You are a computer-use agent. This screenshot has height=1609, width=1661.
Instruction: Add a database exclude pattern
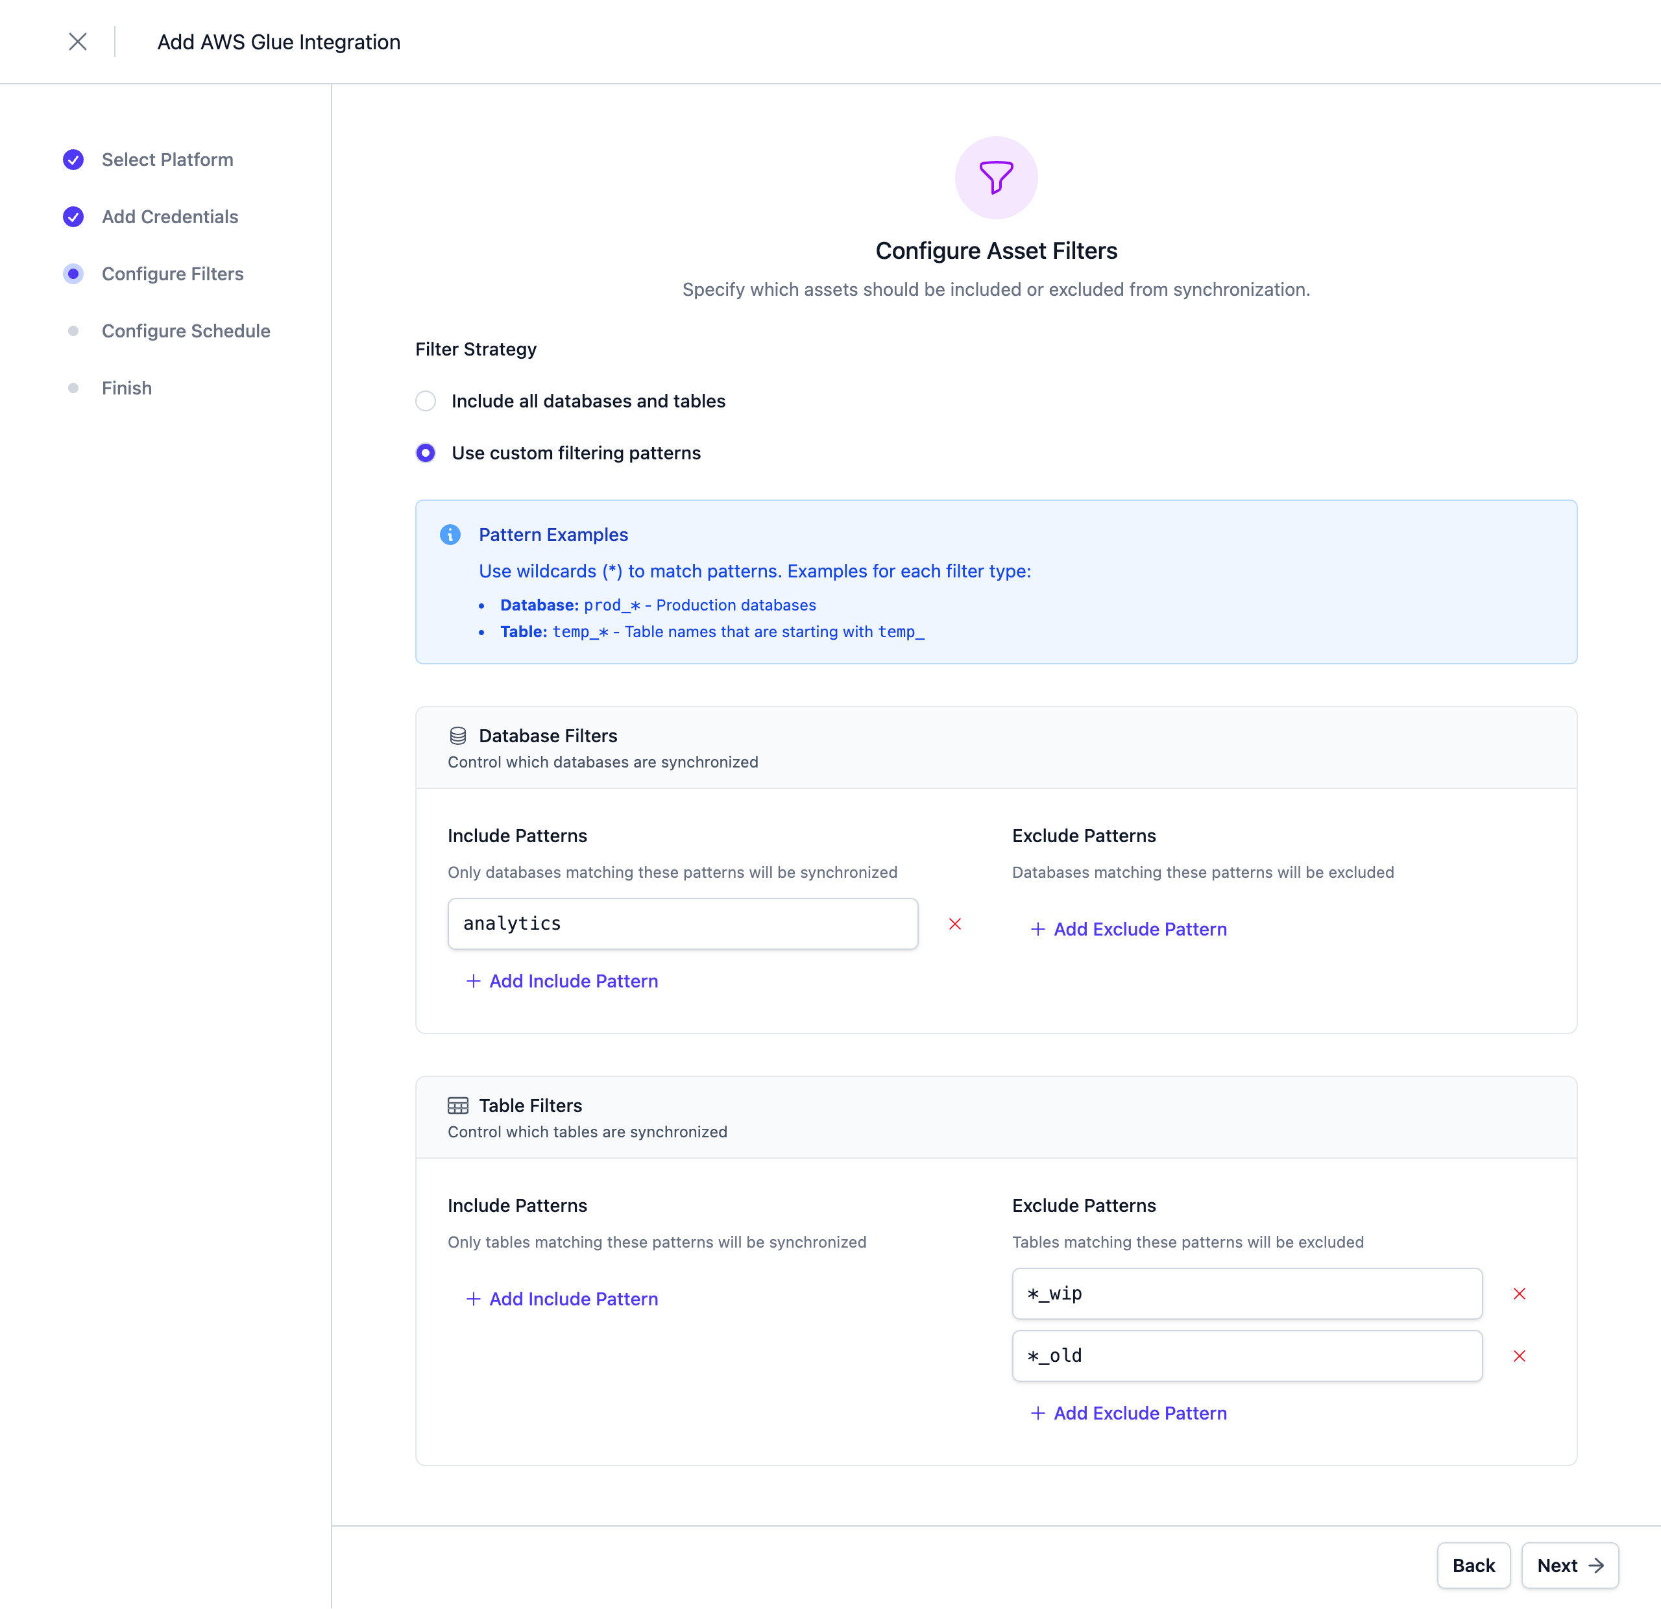[1128, 928]
